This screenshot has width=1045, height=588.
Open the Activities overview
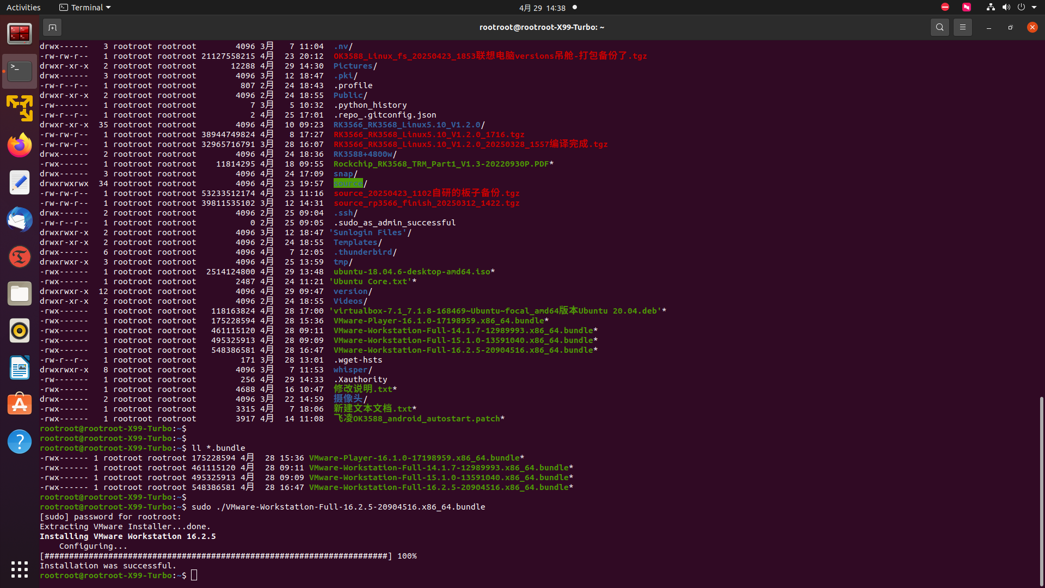23,8
